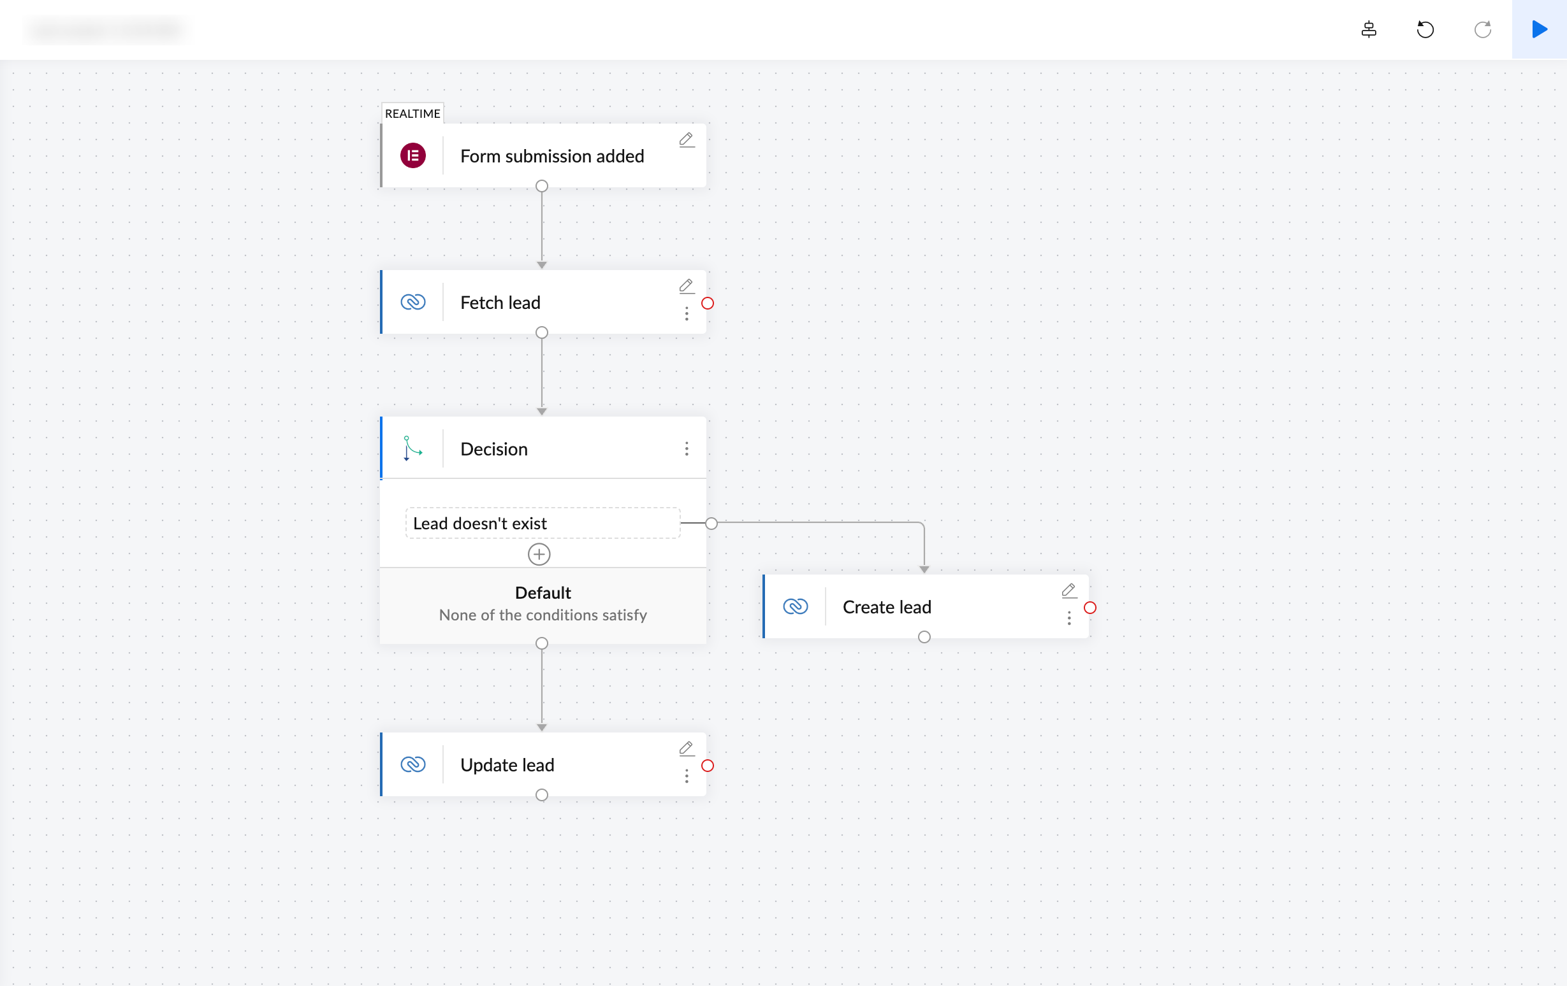Viewport: 1567px width, 986px height.
Task: Open the Update lead three-dot menu
Action: pos(687,776)
